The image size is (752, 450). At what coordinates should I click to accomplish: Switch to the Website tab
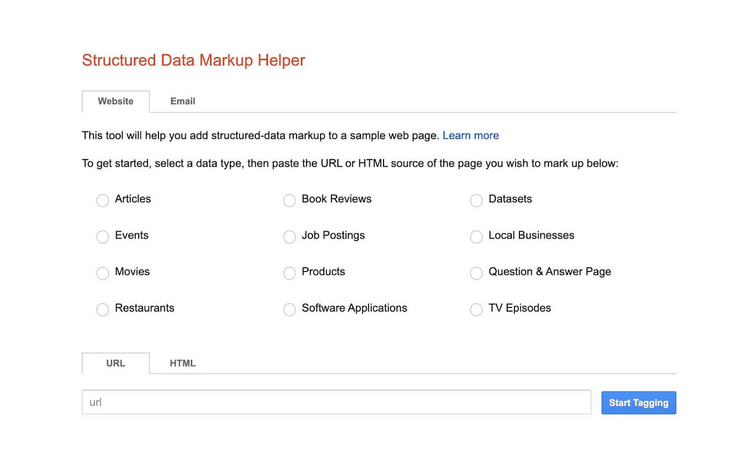(x=115, y=101)
